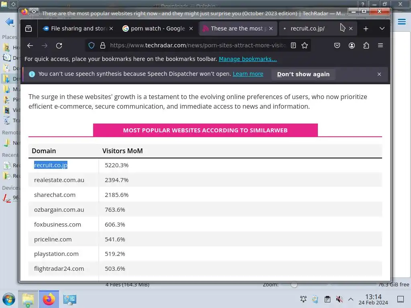Open file manager in taskbar
The height and width of the screenshot is (308, 411).
[28, 299]
